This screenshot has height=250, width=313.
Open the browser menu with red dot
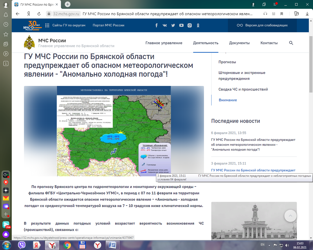tap(275, 4)
